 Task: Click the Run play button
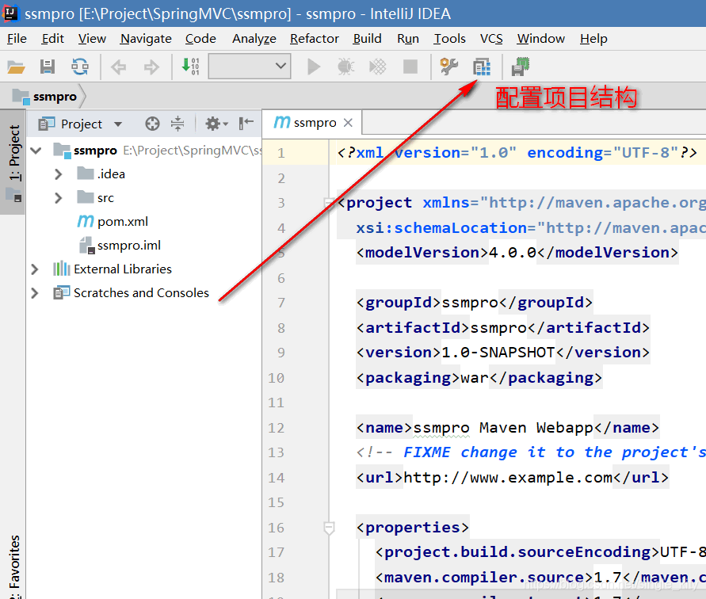(313, 67)
